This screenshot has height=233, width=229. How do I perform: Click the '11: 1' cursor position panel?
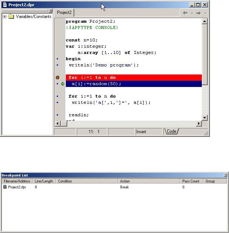pyautogui.click(x=92, y=132)
